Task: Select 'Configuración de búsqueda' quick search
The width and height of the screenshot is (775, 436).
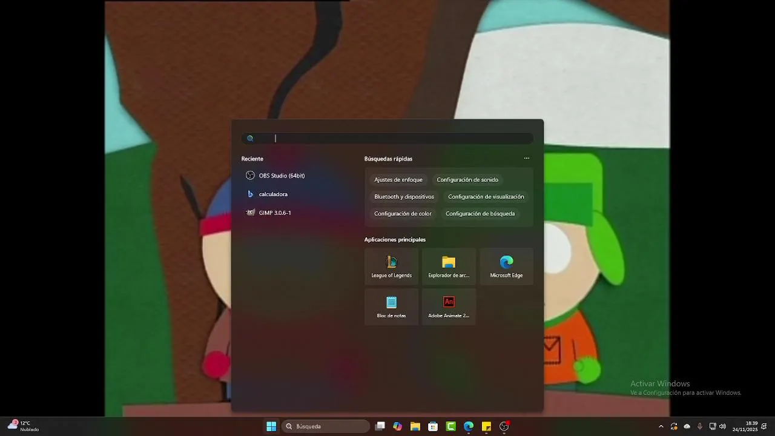Action: coord(480,214)
